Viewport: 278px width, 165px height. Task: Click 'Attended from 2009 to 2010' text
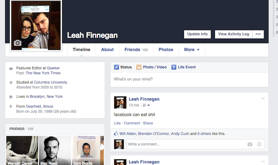coord(39,87)
